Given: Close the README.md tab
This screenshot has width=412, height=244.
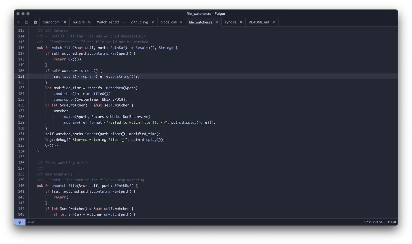Looking at the screenshot, I should (273, 22).
